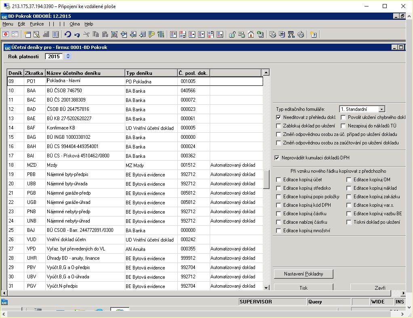413x318 pixels.
Task: Click the journal list vertical scrollbar thumb
Action: [x=266, y=179]
